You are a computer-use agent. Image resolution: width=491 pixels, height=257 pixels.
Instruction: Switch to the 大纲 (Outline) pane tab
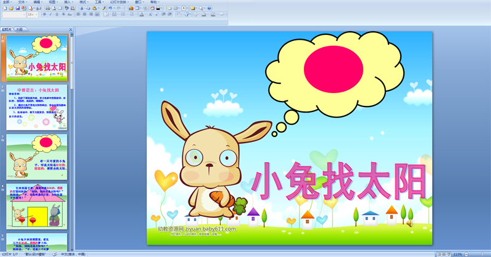(x=20, y=29)
